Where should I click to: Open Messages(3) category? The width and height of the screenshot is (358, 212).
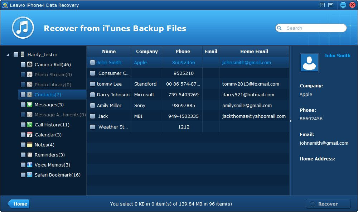[49, 105]
